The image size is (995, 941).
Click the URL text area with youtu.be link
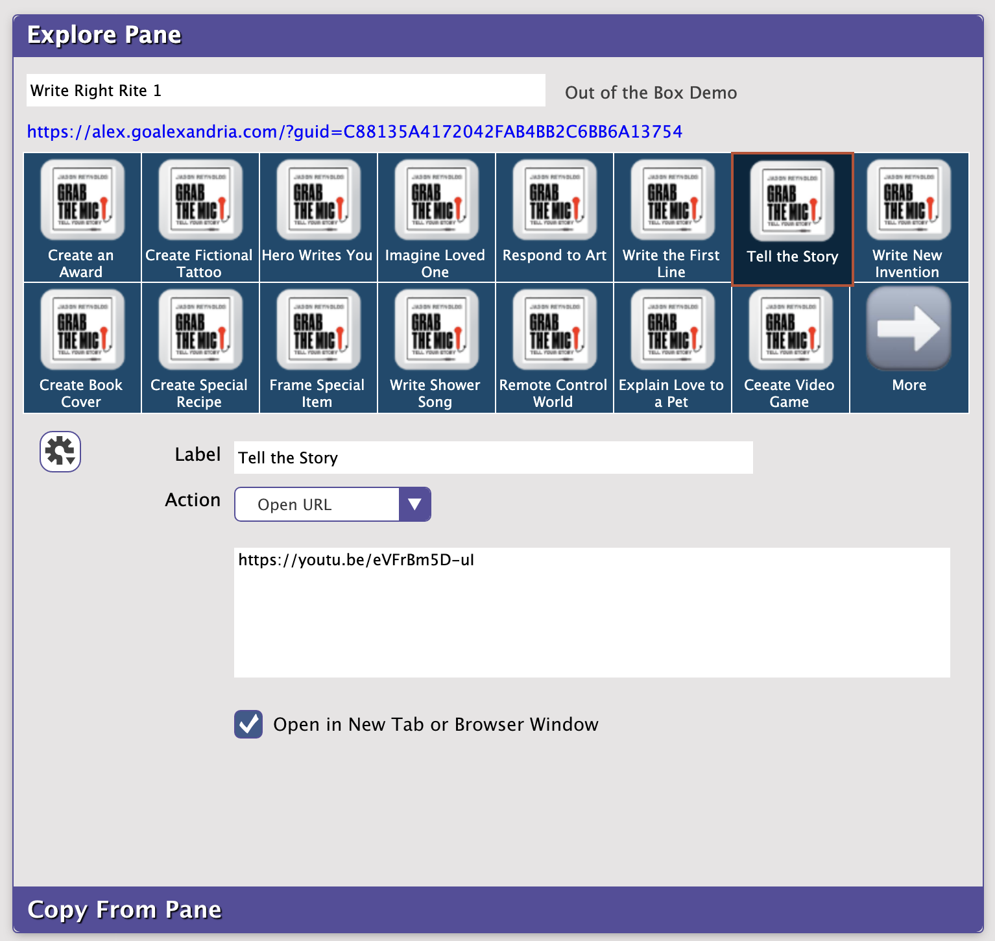pyautogui.click(x=592, y=613)
